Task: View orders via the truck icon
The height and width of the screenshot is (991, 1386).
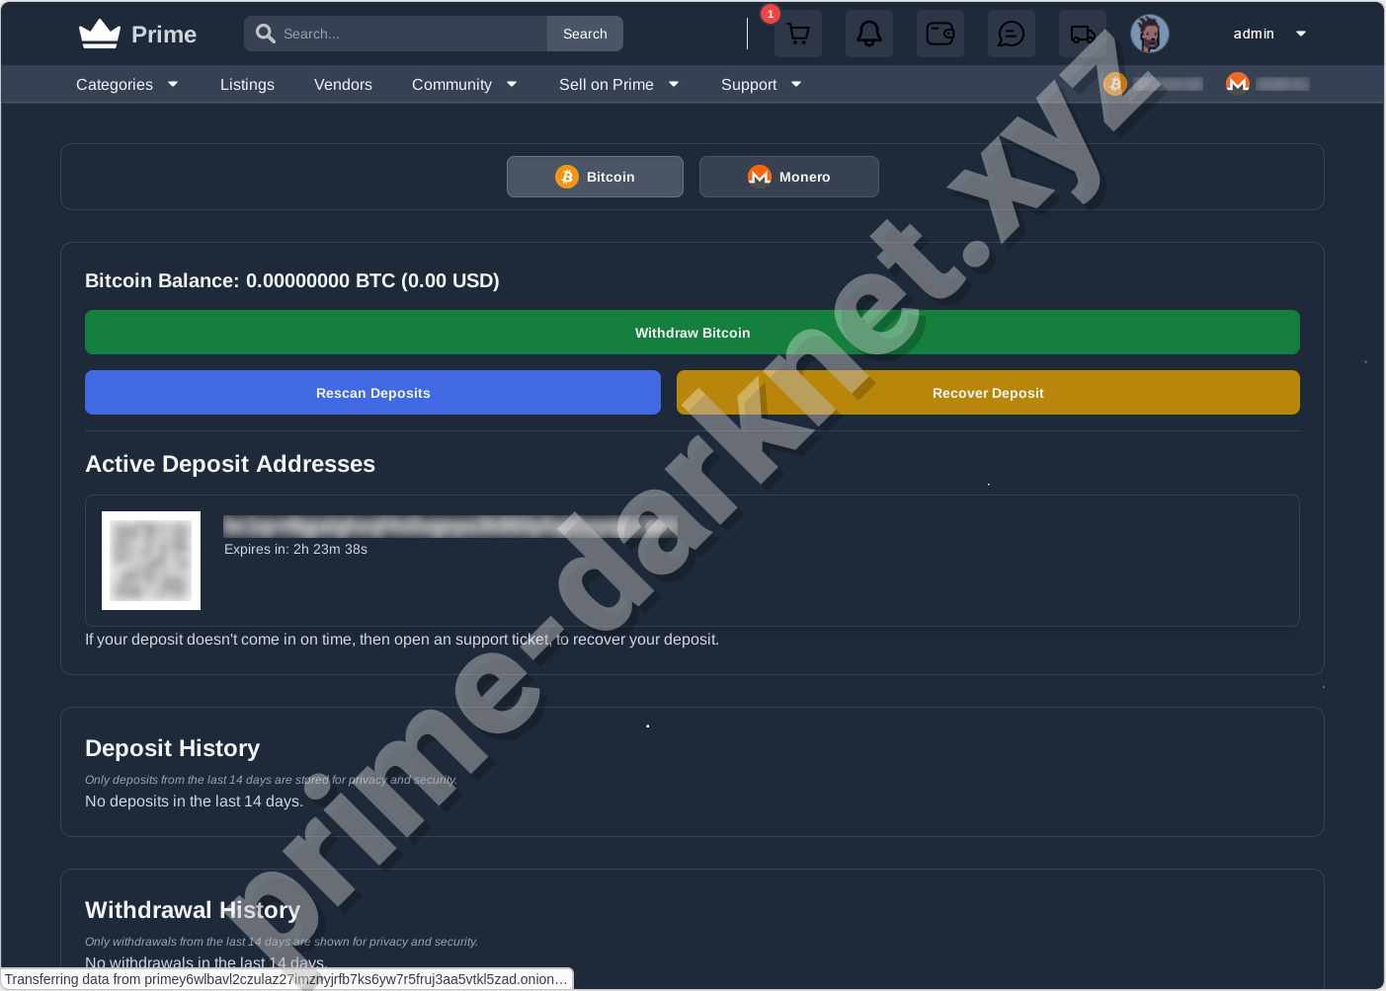Action: click(x=1082, y=33)
